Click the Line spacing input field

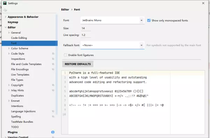click(86, 35)
